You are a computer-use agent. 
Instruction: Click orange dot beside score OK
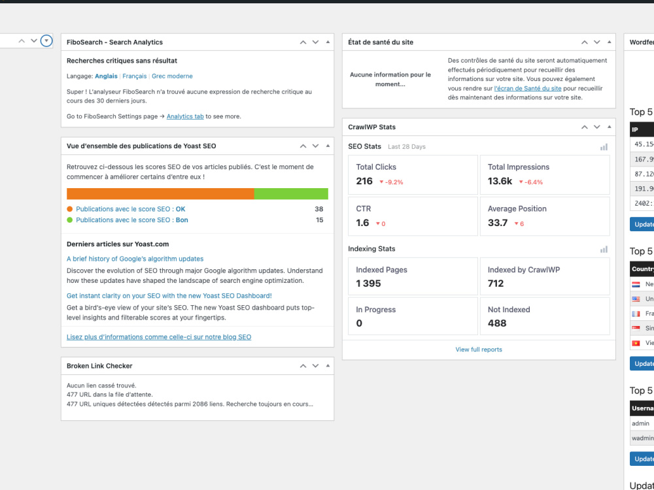[x=70, y=209]
